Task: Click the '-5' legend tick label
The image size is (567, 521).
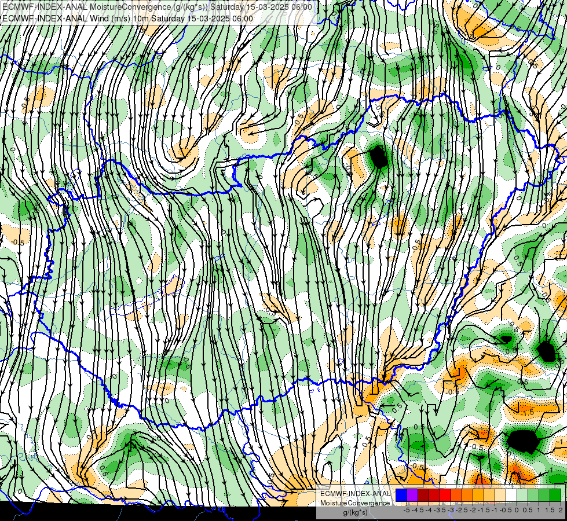Action: pyautogui.click(x=407, y=510)
